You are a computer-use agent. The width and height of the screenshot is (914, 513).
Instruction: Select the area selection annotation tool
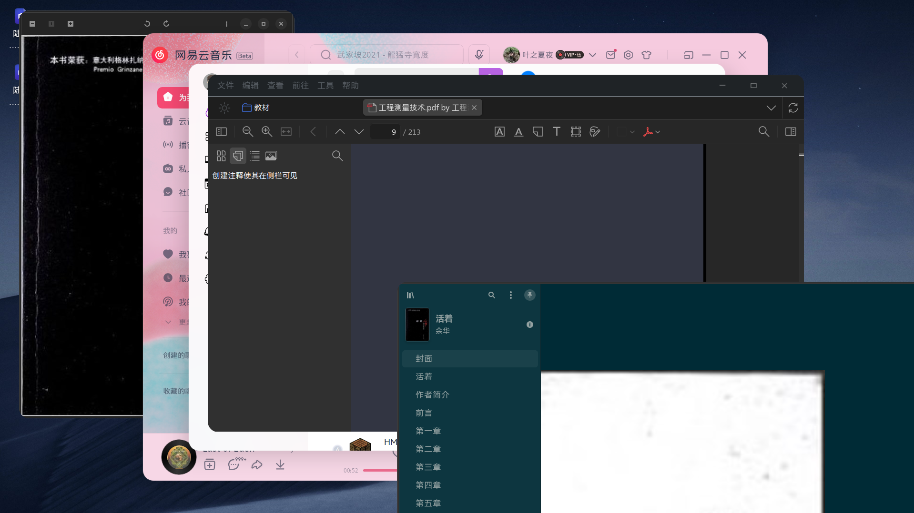point(576,132)
